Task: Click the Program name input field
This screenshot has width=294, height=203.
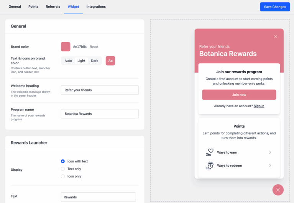Action: (100, 114)
